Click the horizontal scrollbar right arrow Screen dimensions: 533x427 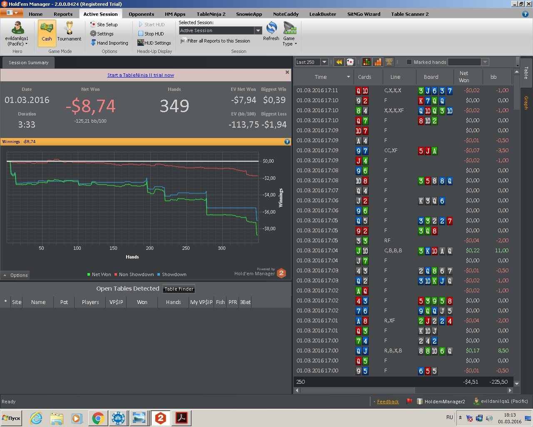[510, 391]
